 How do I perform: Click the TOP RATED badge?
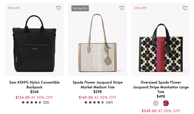point(80,8)
